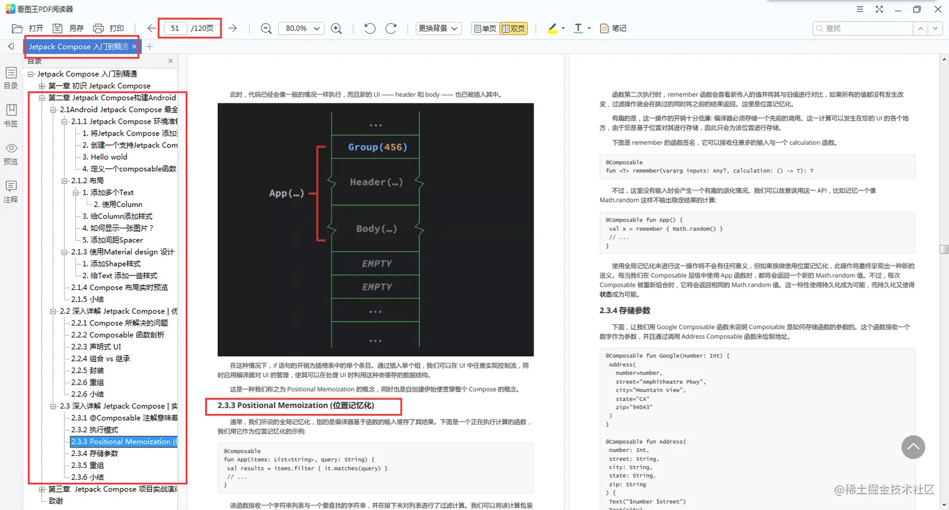Expand the 第三章 Jetpack Compose 项目实战演练 node

(x=42, y=489)
